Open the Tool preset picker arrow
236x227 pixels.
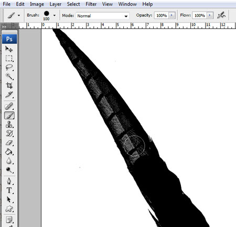(x=19, y=15)
